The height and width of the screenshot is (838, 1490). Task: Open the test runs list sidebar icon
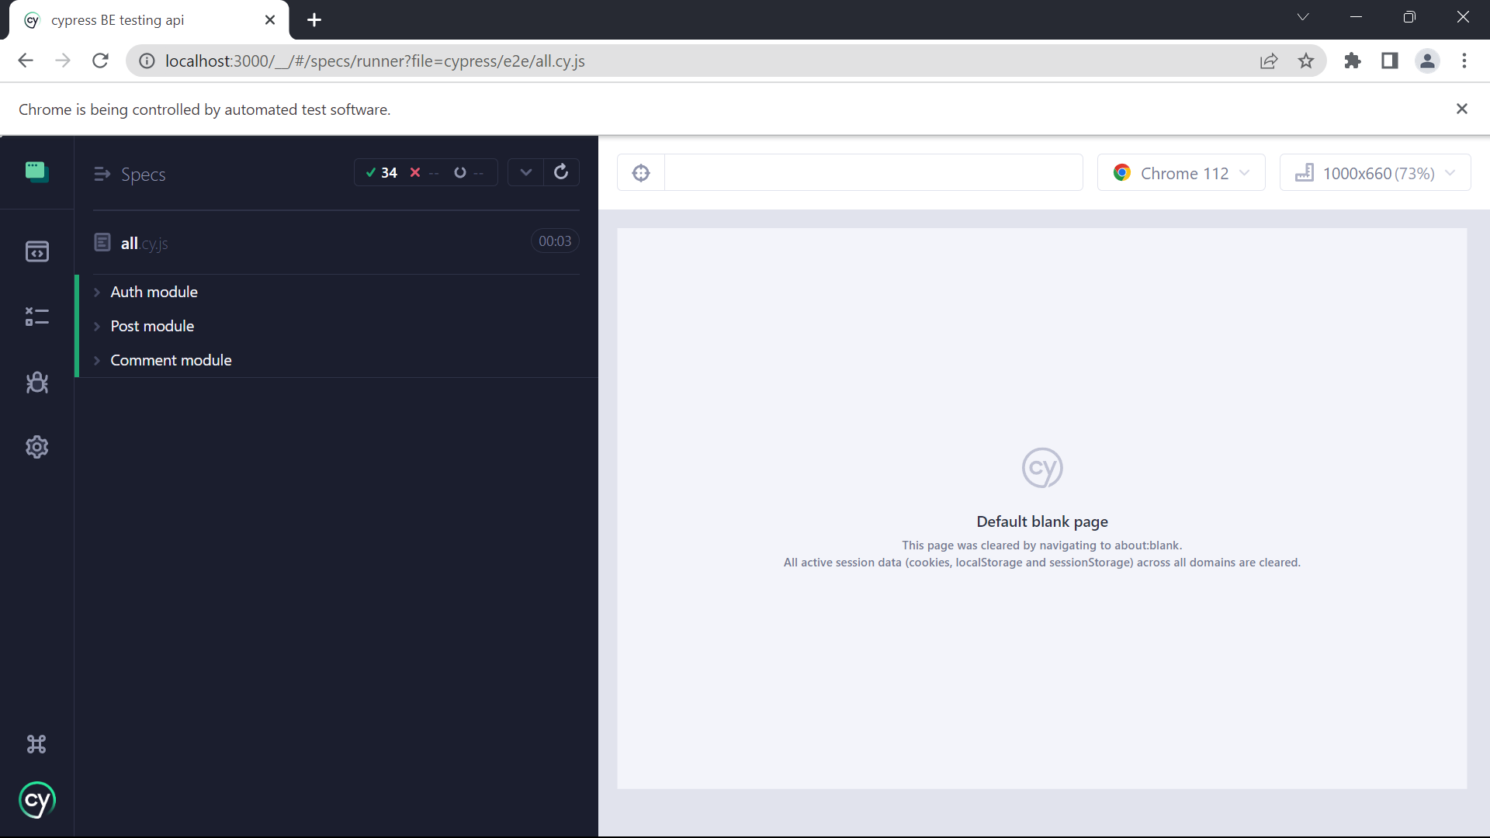[36, 317]
